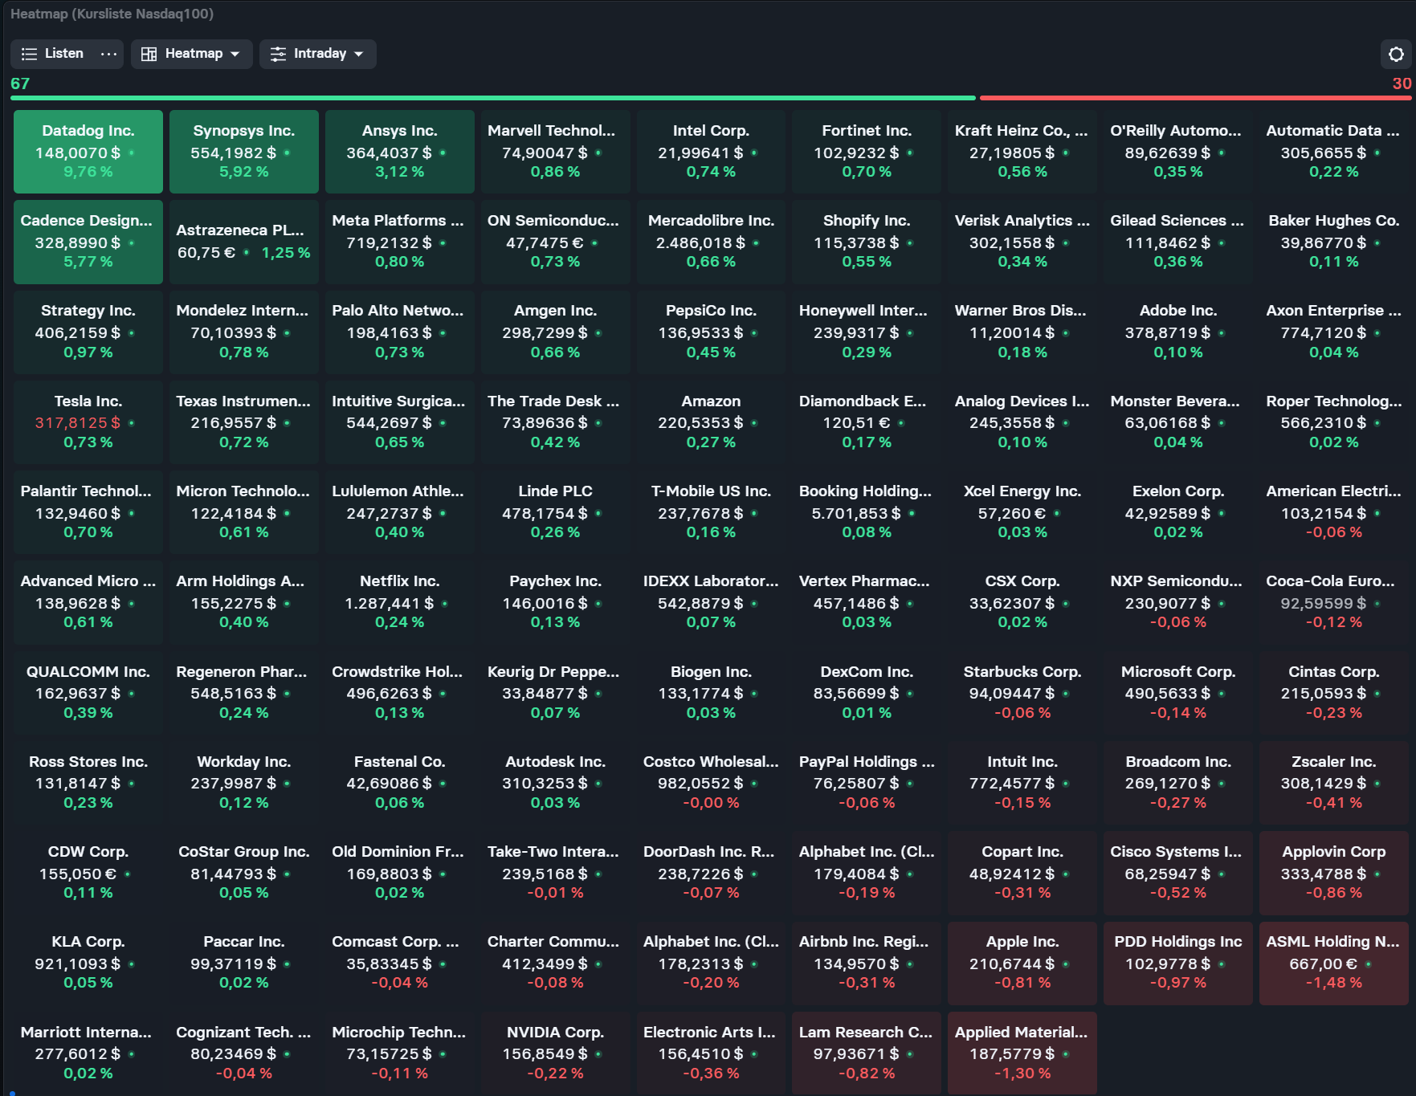Open the Meta Platforms tile

[400, 242]
